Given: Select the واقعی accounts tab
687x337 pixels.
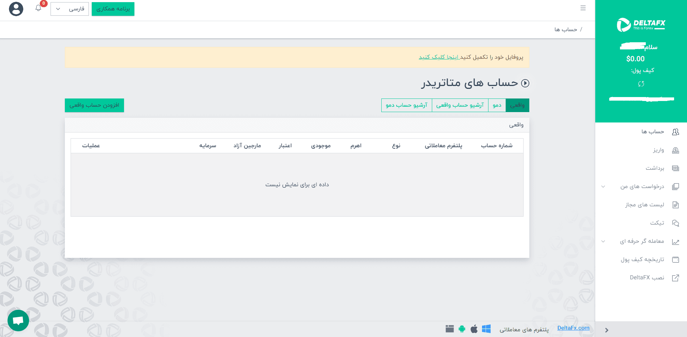Looking at the screenshot, I should click(x=517, y=105).
